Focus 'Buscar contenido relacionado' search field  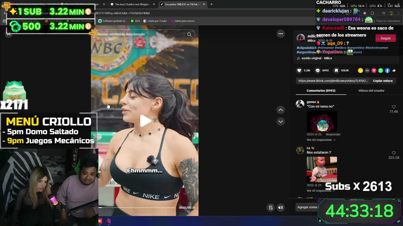coord(140,34)
